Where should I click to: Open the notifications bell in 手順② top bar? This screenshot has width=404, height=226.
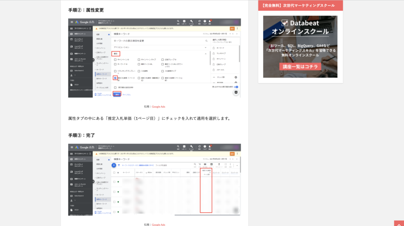(210, 22)
